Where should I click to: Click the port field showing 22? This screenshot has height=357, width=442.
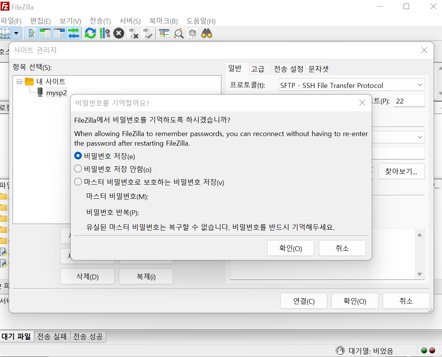point(409,101)
